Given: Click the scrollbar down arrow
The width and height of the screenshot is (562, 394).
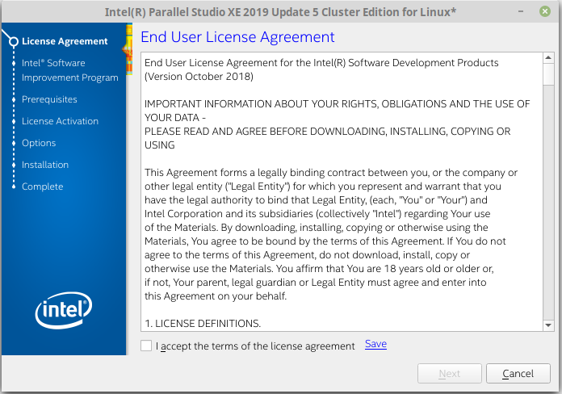Looking at the screenshot, I should tap(548, 324).
